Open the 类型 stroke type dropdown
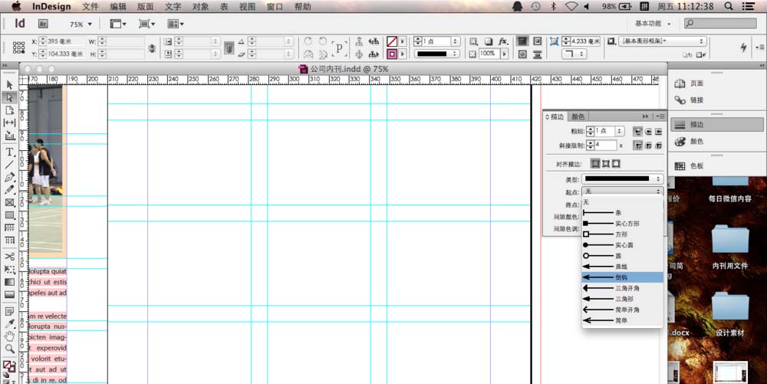 (622, 179)
